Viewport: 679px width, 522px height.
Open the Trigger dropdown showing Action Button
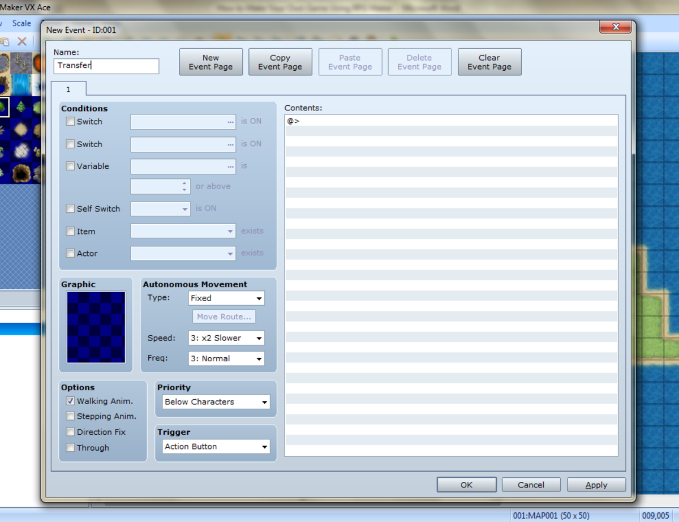[x=216, y=447]
